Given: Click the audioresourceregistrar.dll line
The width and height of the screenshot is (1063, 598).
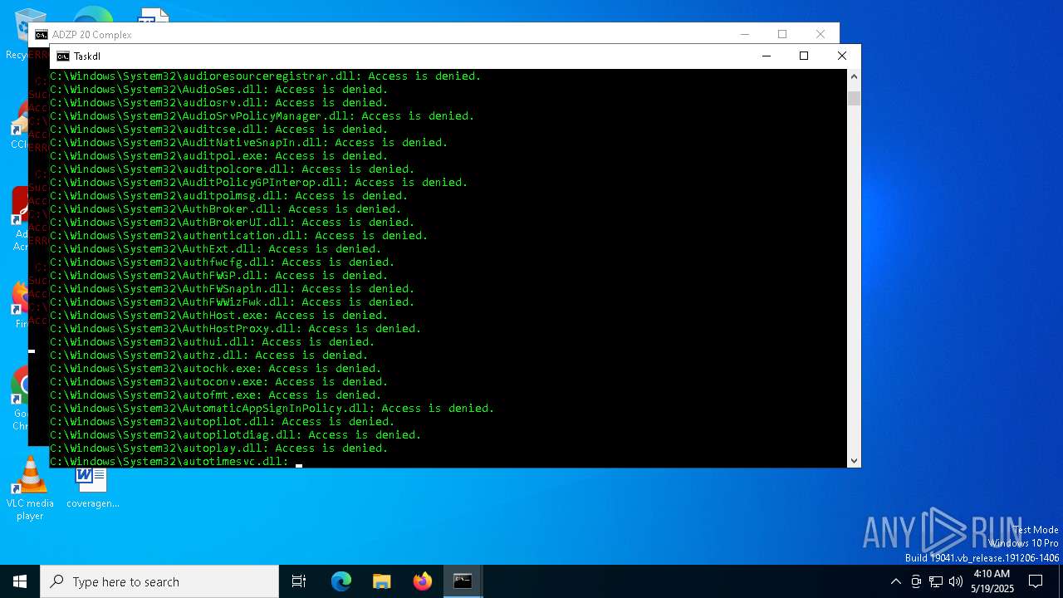Looking at the screenshot, I should (266, 76).
